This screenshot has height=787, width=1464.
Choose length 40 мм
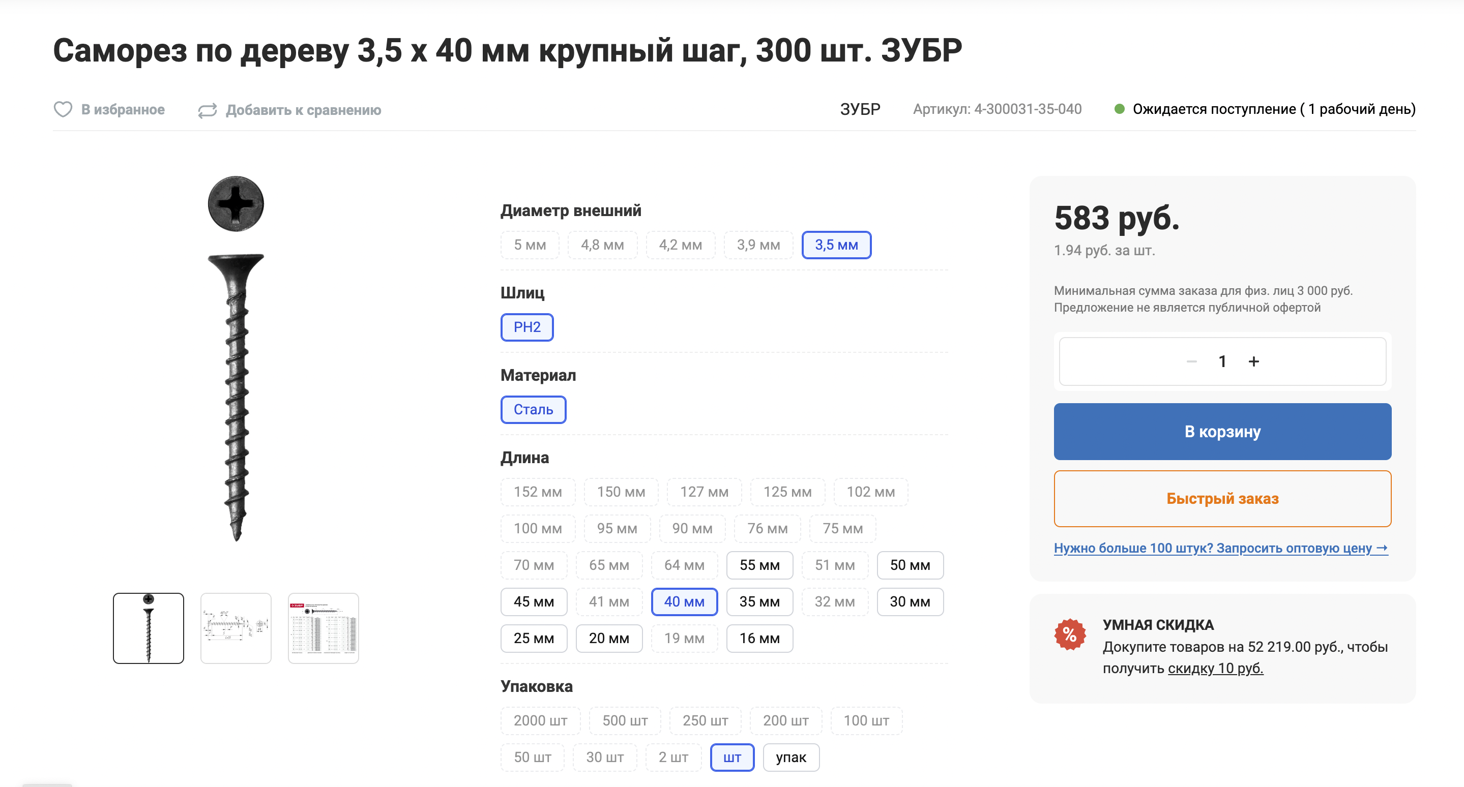684,601
